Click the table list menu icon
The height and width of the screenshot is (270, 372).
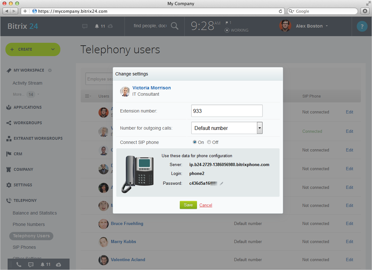(x=88, y=96)
